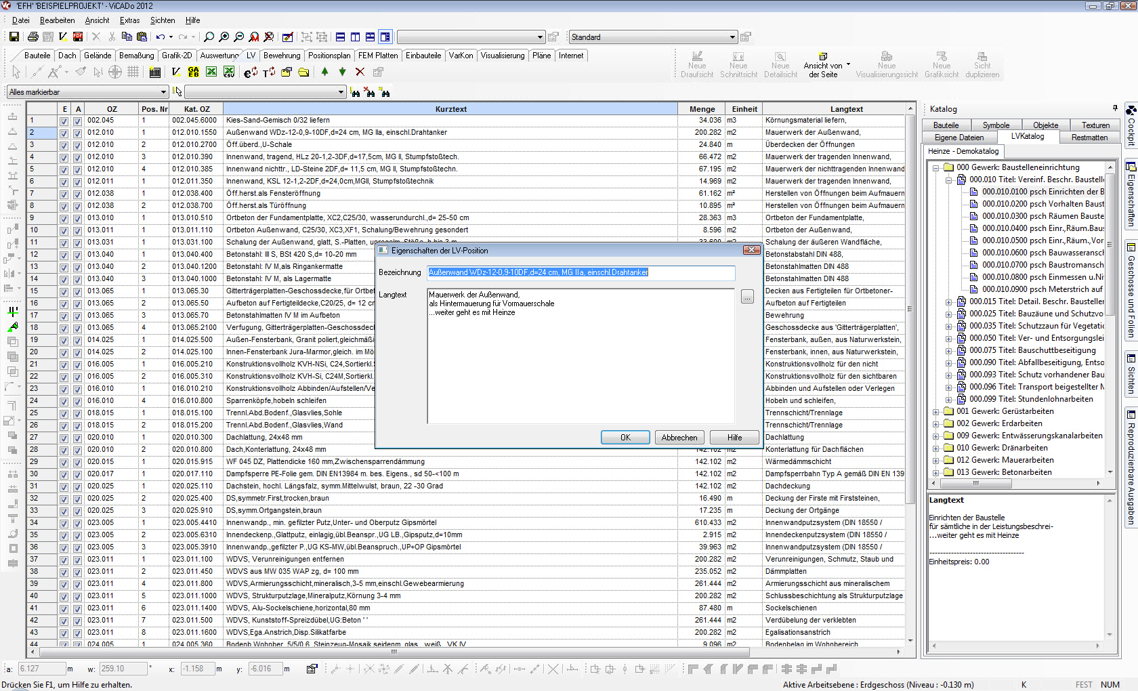Click OK in the LV-Position properties dialog
This screenshot has height=691, width=1138.
pos(625,438)
